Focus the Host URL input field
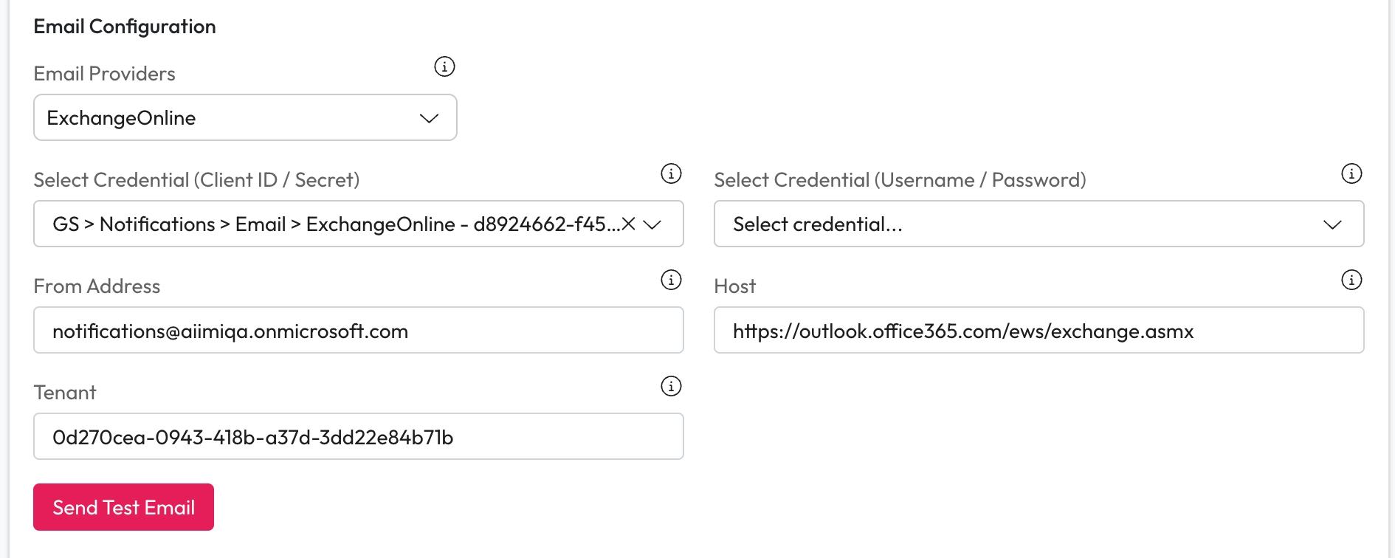The height and width of the screenshot is (558, 1395). click(x=1038, y=331)
